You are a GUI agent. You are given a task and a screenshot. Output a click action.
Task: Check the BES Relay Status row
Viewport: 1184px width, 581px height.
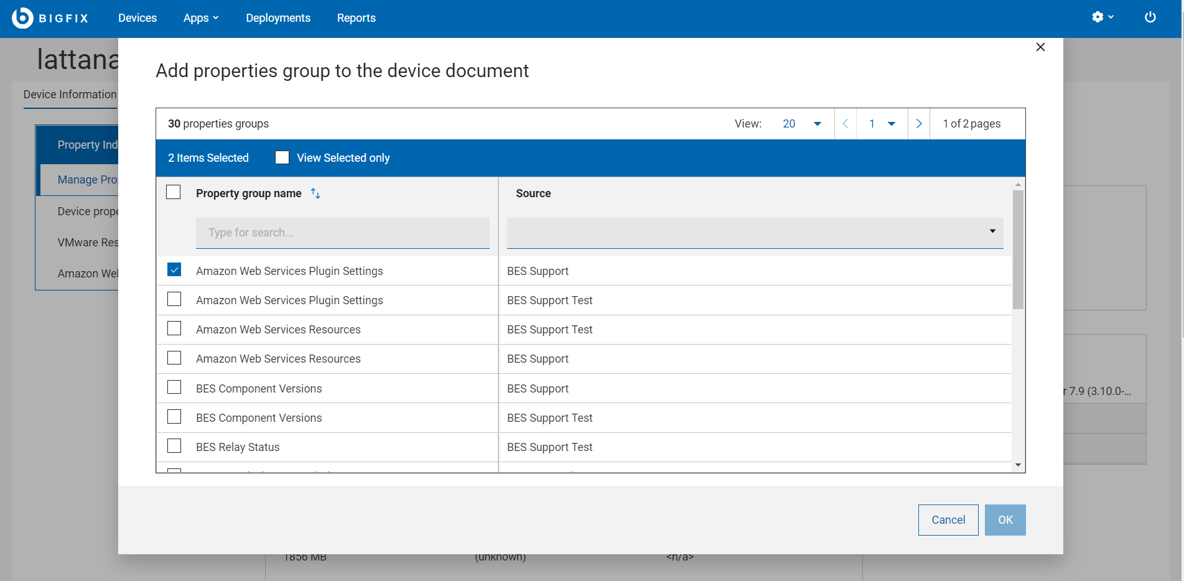[174, 446]
